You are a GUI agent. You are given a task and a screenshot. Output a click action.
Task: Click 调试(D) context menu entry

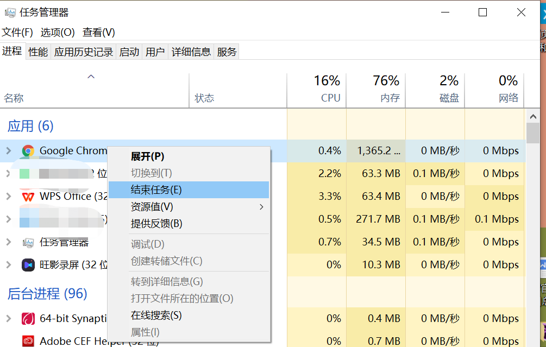[x=189, y=244]
